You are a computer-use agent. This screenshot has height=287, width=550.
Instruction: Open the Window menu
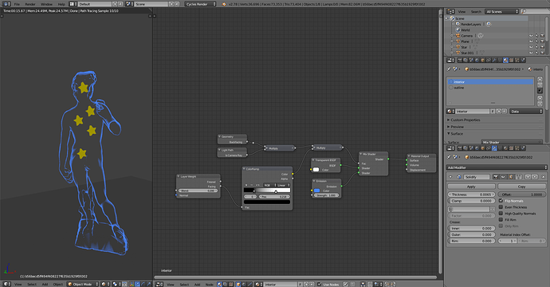[x=46, y=4]
